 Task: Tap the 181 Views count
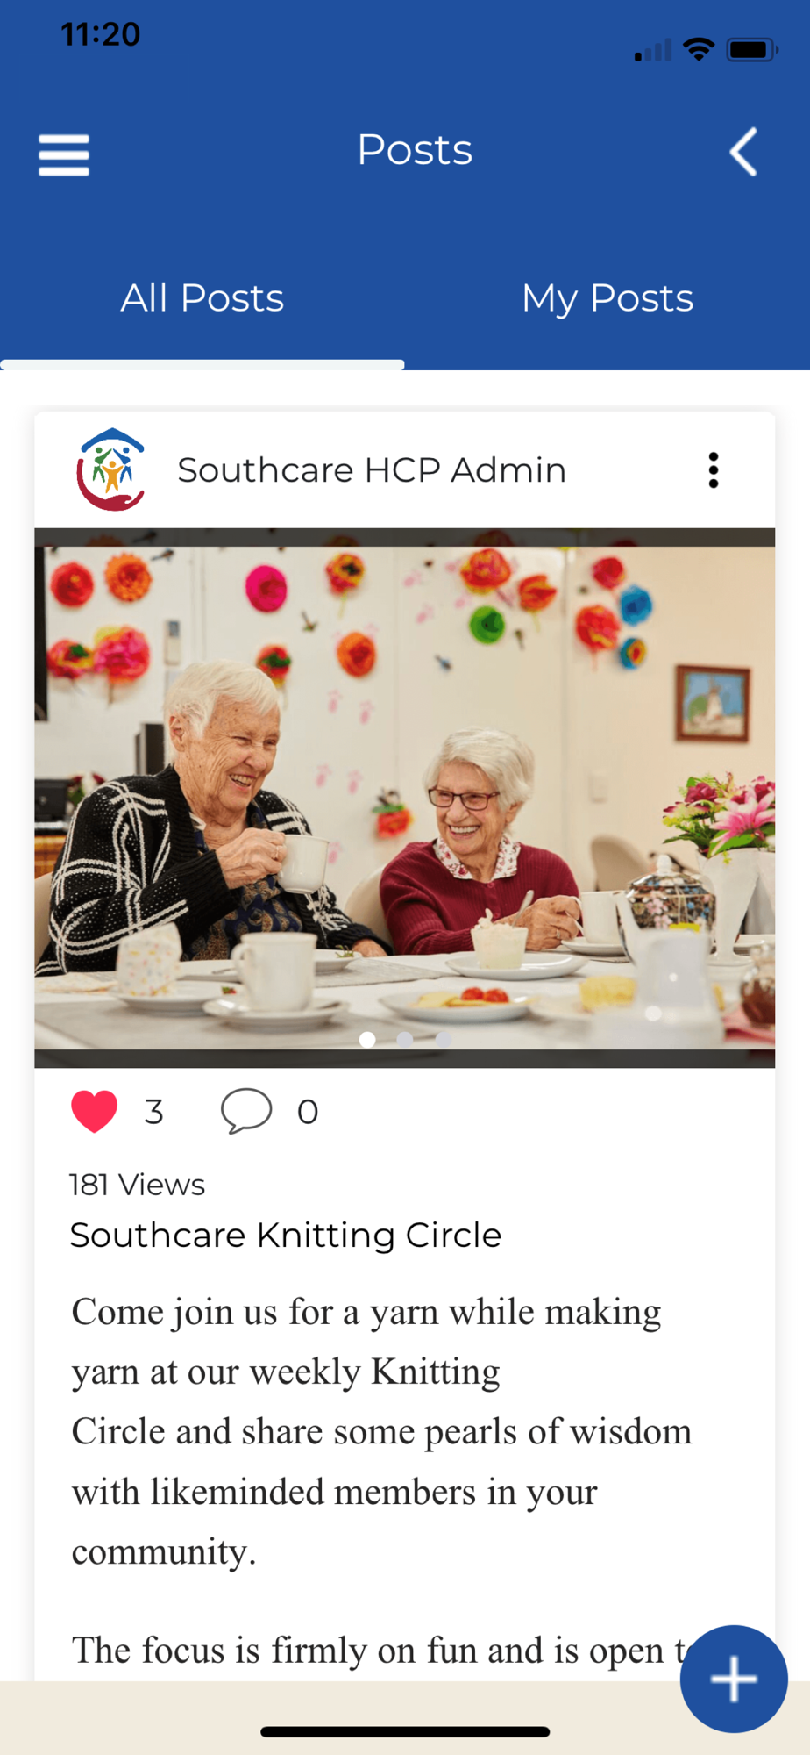(138, 1185)
